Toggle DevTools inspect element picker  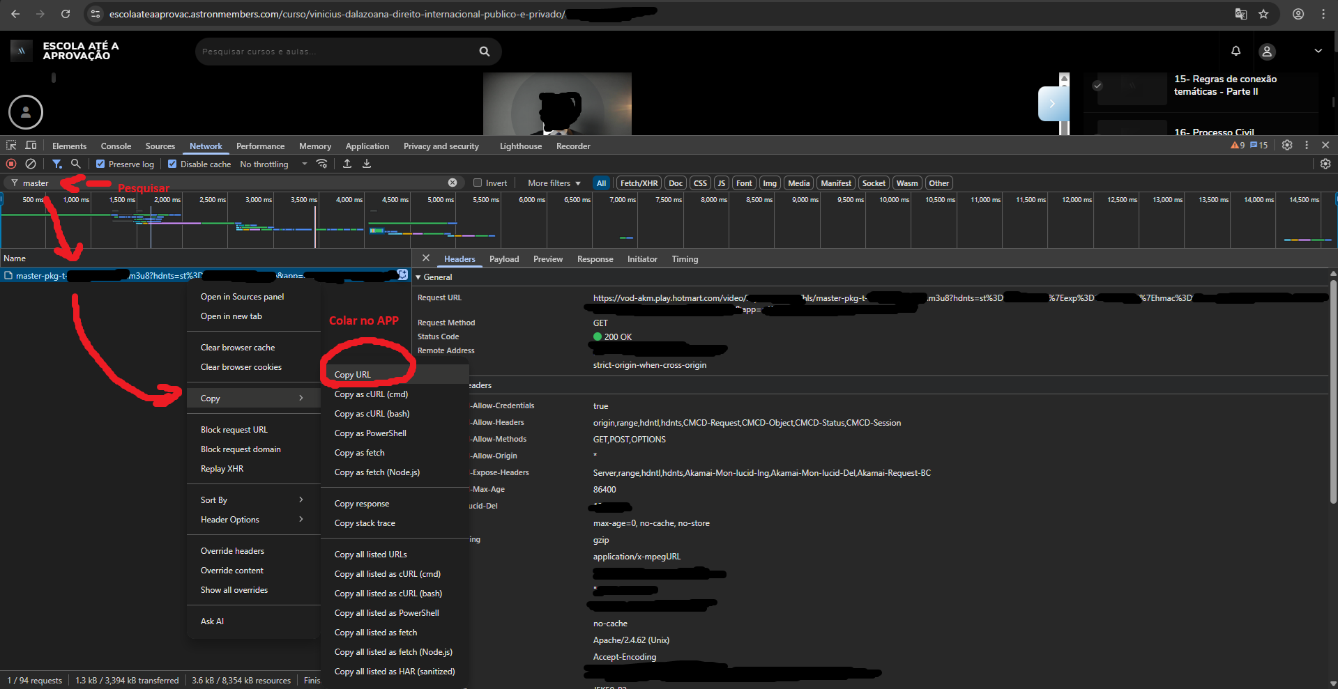tap(11, 146)
